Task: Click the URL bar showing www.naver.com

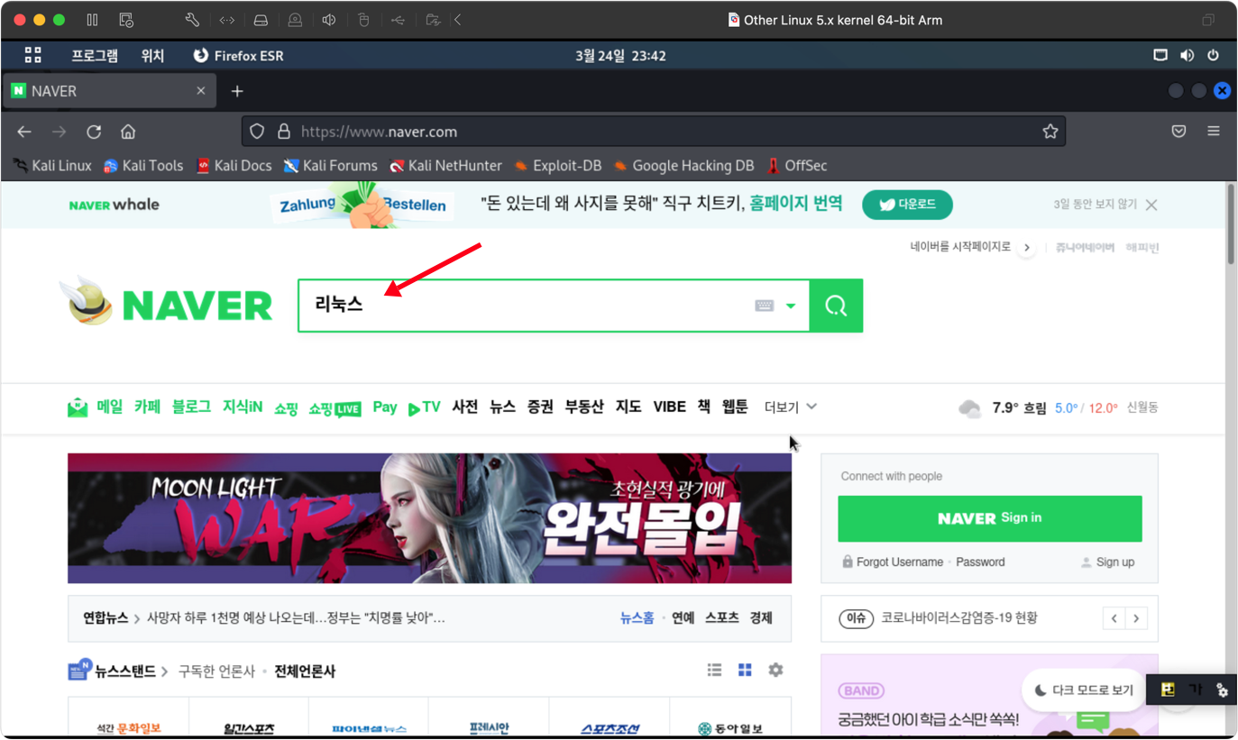Action: [x=654, y=132]
